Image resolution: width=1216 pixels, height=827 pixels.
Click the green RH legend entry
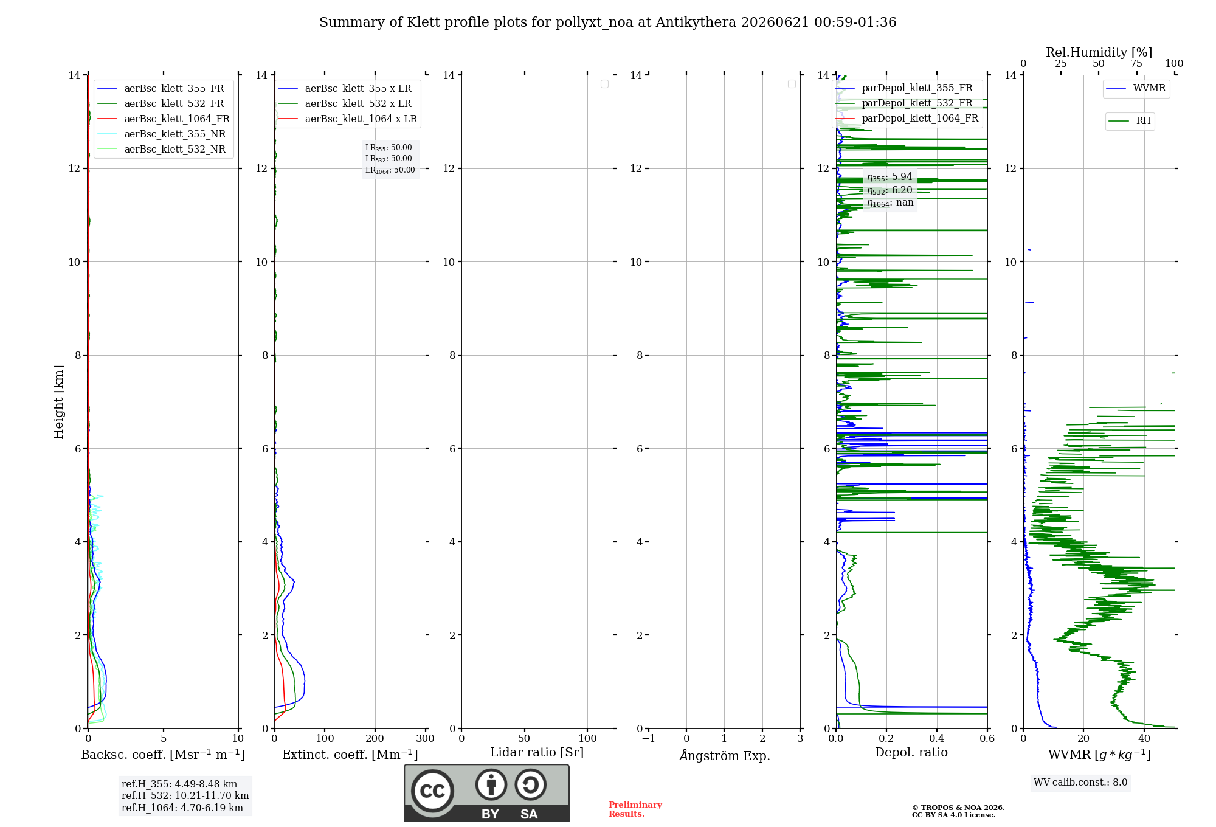click(x=1130, y=121)
